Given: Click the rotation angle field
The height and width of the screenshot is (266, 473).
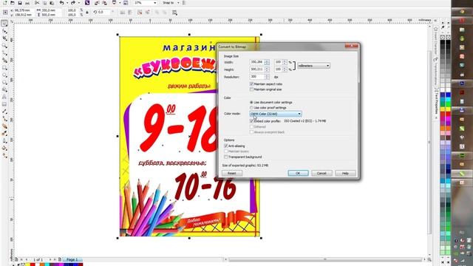Looking at the screenshot, I should (x=103, y=13).
